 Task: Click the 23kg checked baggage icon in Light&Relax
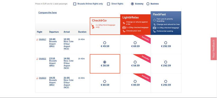124,28
